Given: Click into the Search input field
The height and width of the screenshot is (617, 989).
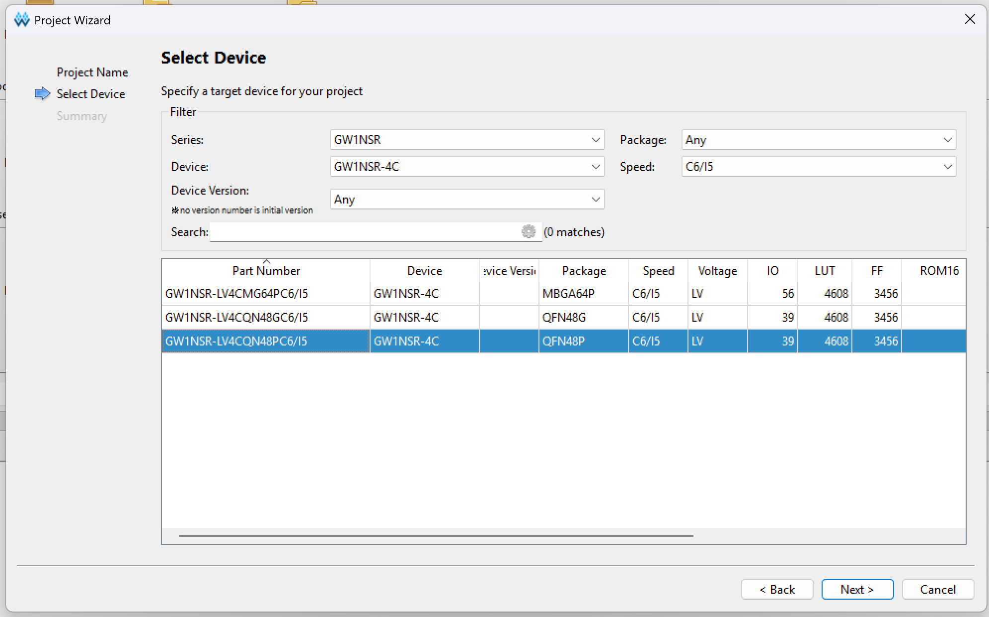Looking at the screenshot, I should tap(366, 232).
